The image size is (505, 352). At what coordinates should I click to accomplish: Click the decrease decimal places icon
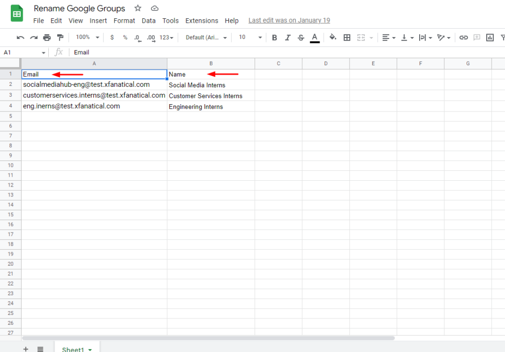click(137, 38)
